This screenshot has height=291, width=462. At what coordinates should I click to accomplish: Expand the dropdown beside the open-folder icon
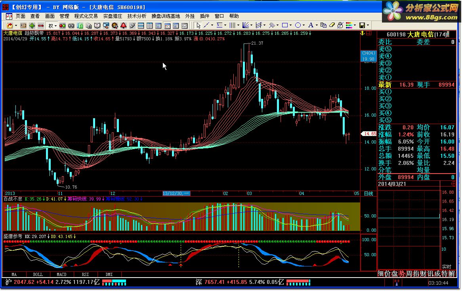click(16, 26)
